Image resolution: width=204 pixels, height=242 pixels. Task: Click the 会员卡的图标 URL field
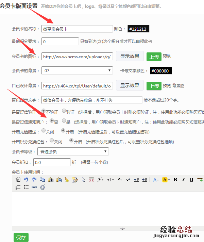[x=77, y=57]
